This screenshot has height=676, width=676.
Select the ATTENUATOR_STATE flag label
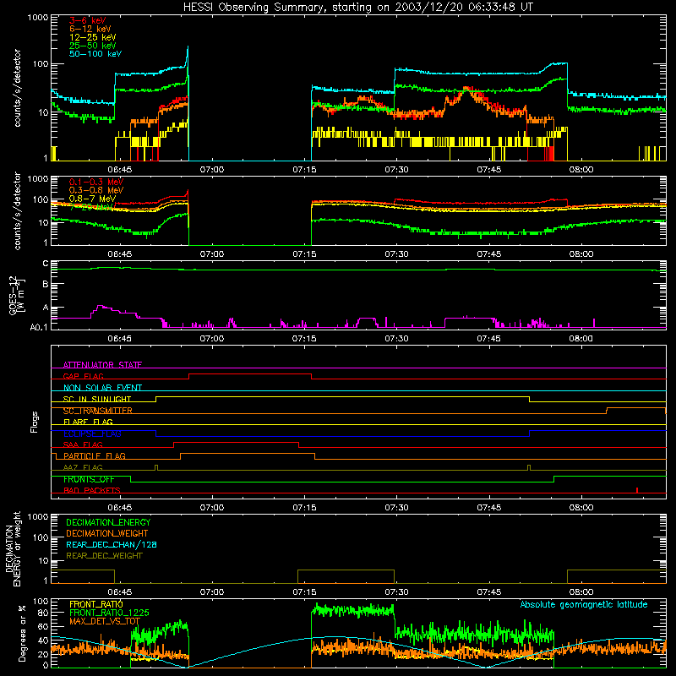(102, 365)
